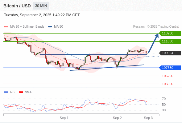The width and height of the screenshot is (182, 123).
Task: Select the 113200 green resistance tag
Action: (170, 33)
